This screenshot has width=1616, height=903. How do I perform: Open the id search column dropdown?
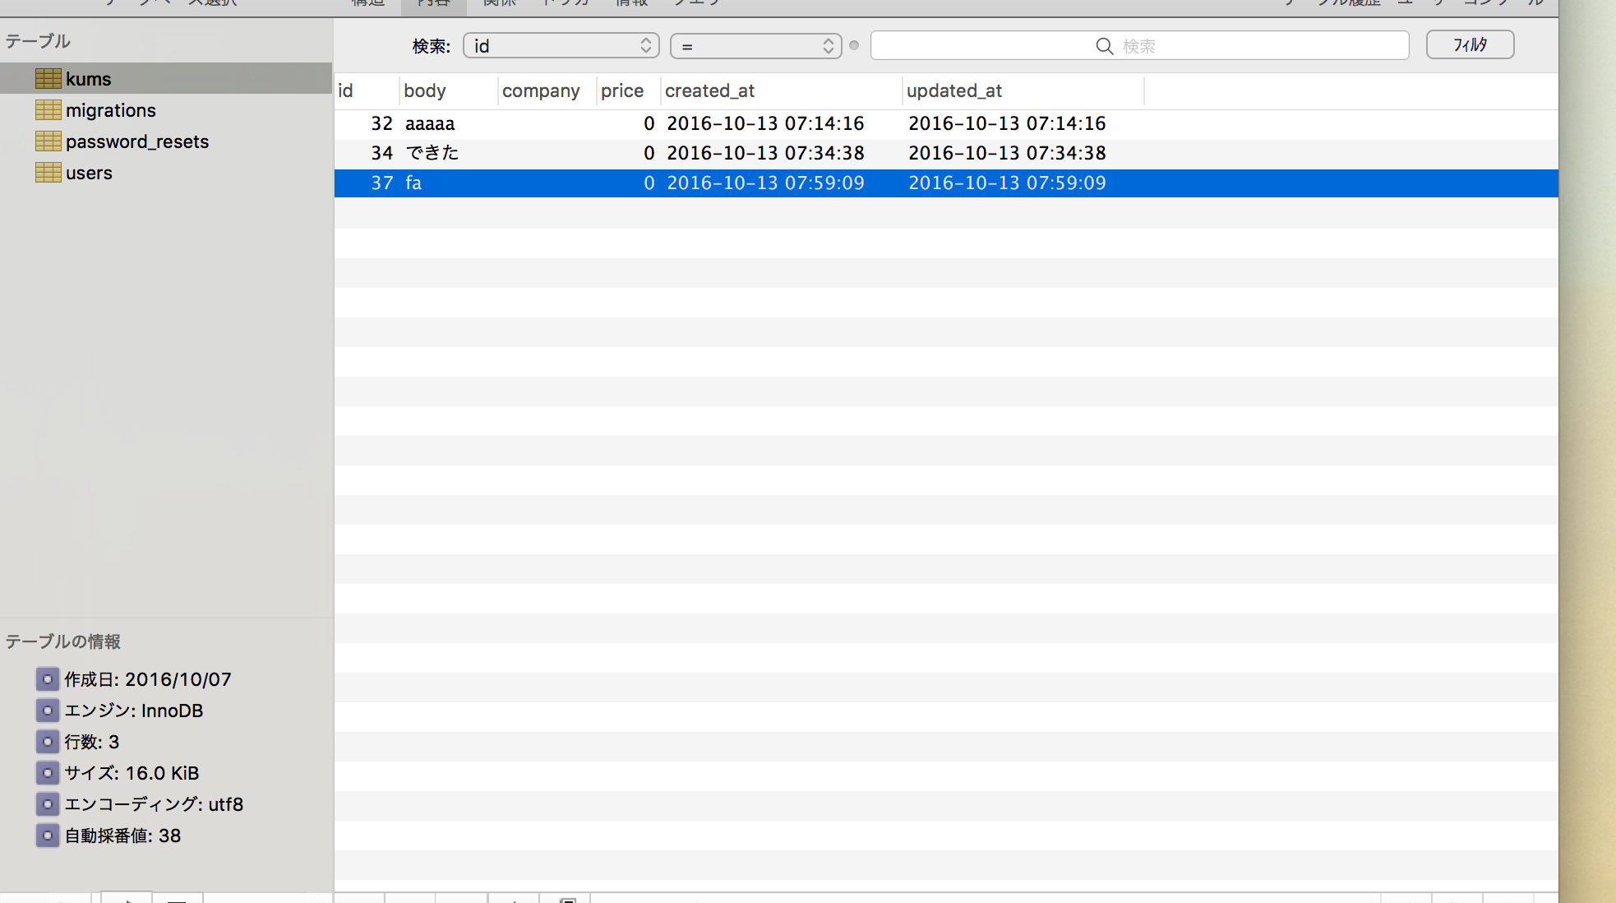561,46
